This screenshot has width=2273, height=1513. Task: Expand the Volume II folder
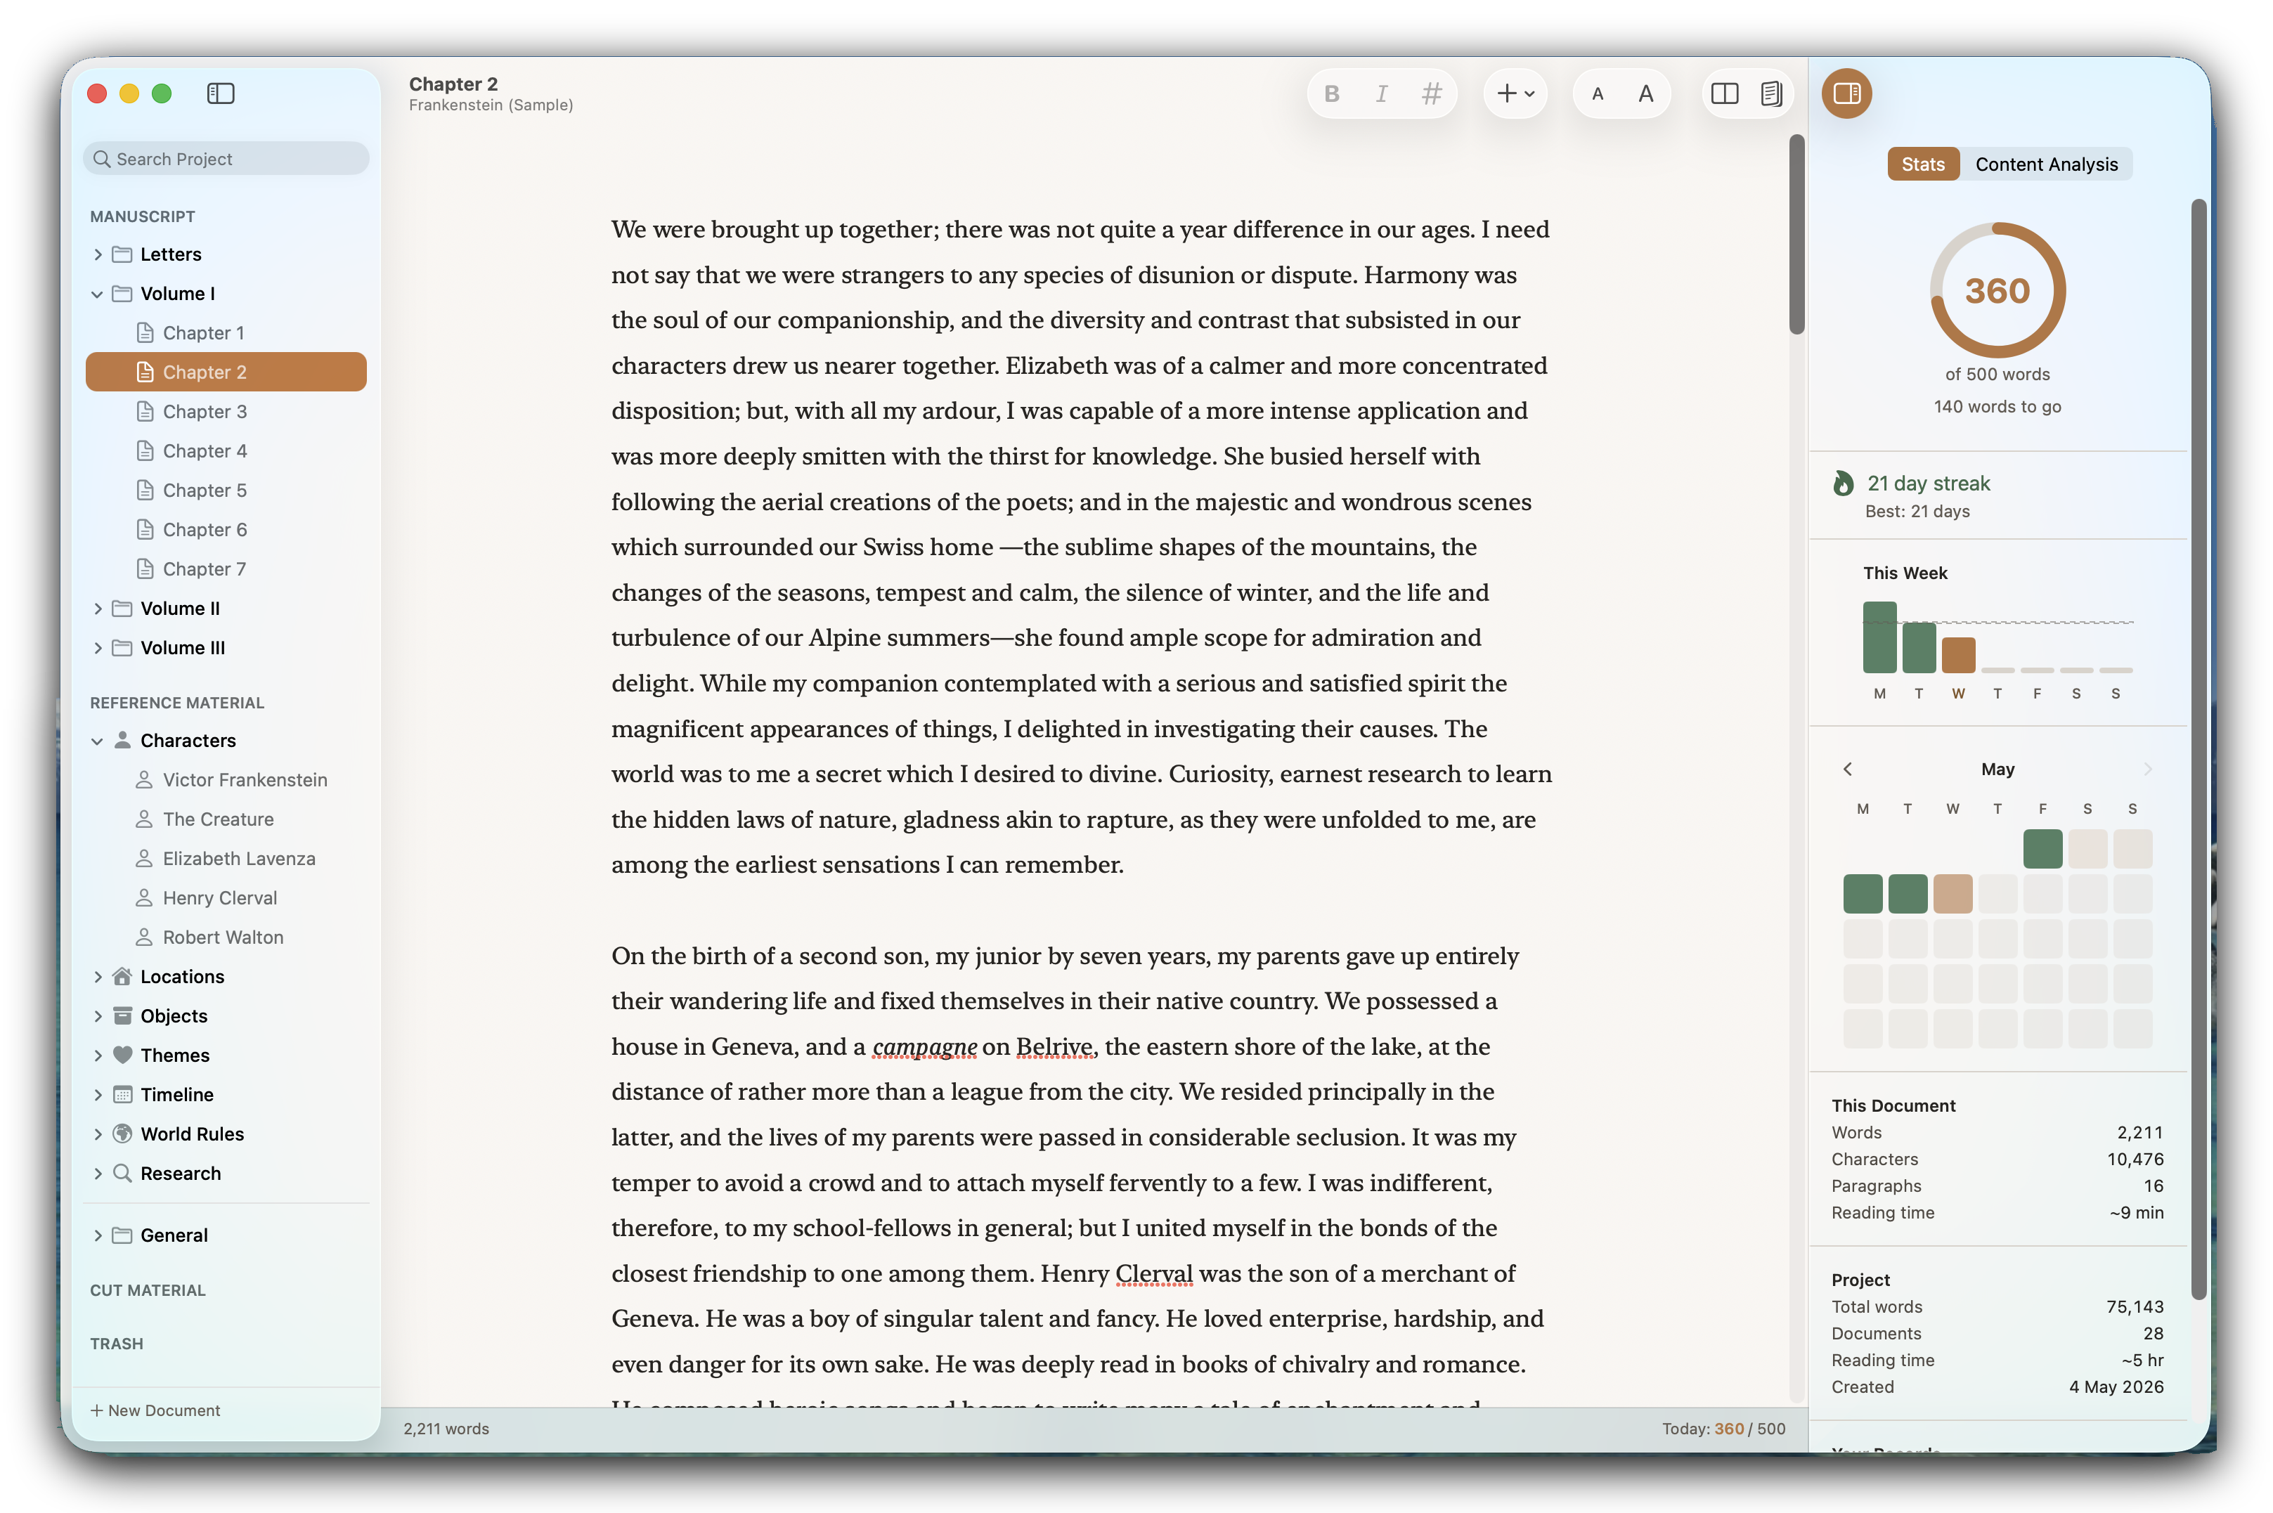pyautogui.click(x=98, y=609)
